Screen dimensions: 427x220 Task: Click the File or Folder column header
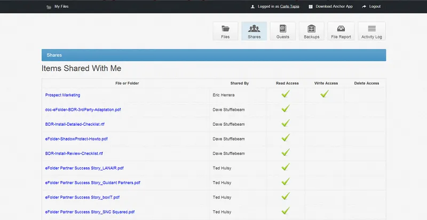point(127,83)
